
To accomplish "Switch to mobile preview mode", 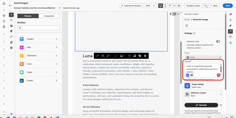I will tap(165, 6).
